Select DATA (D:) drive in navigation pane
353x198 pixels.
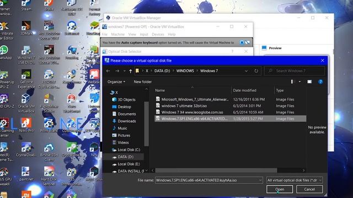coord(122,157)
